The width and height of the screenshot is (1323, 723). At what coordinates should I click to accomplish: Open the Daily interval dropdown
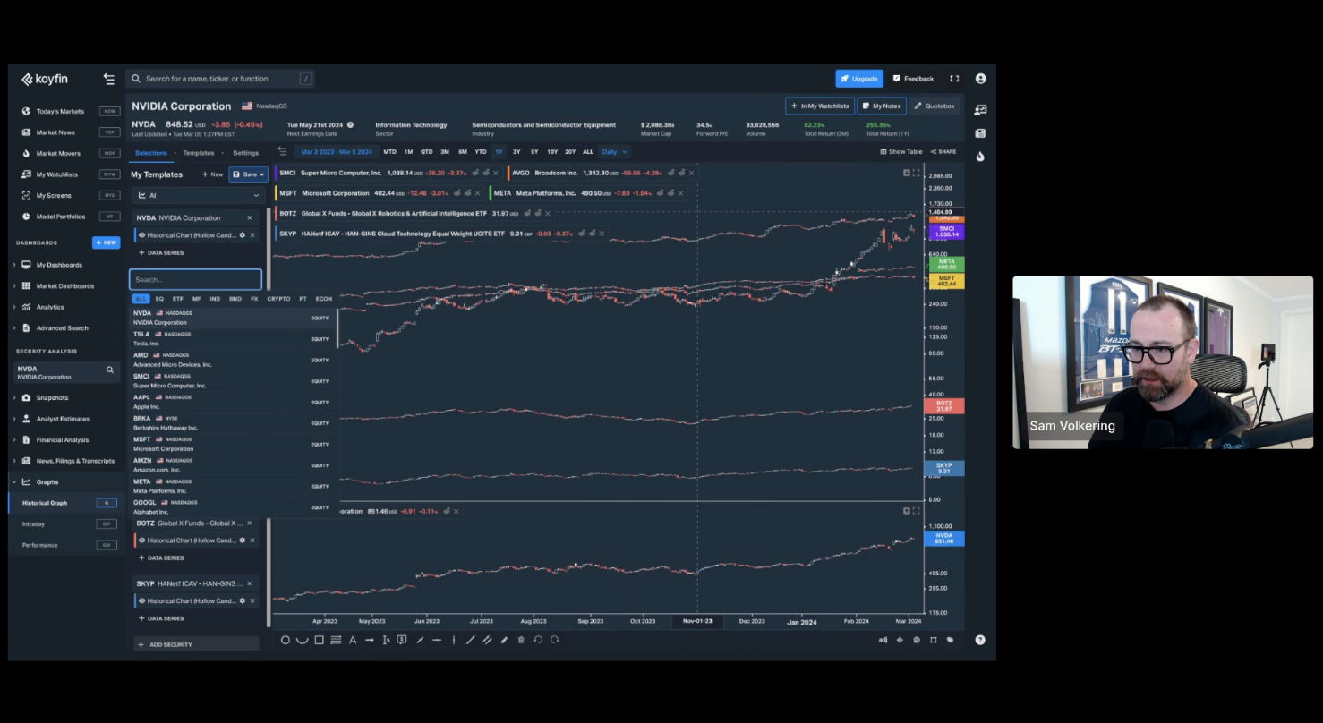(614, 152)
